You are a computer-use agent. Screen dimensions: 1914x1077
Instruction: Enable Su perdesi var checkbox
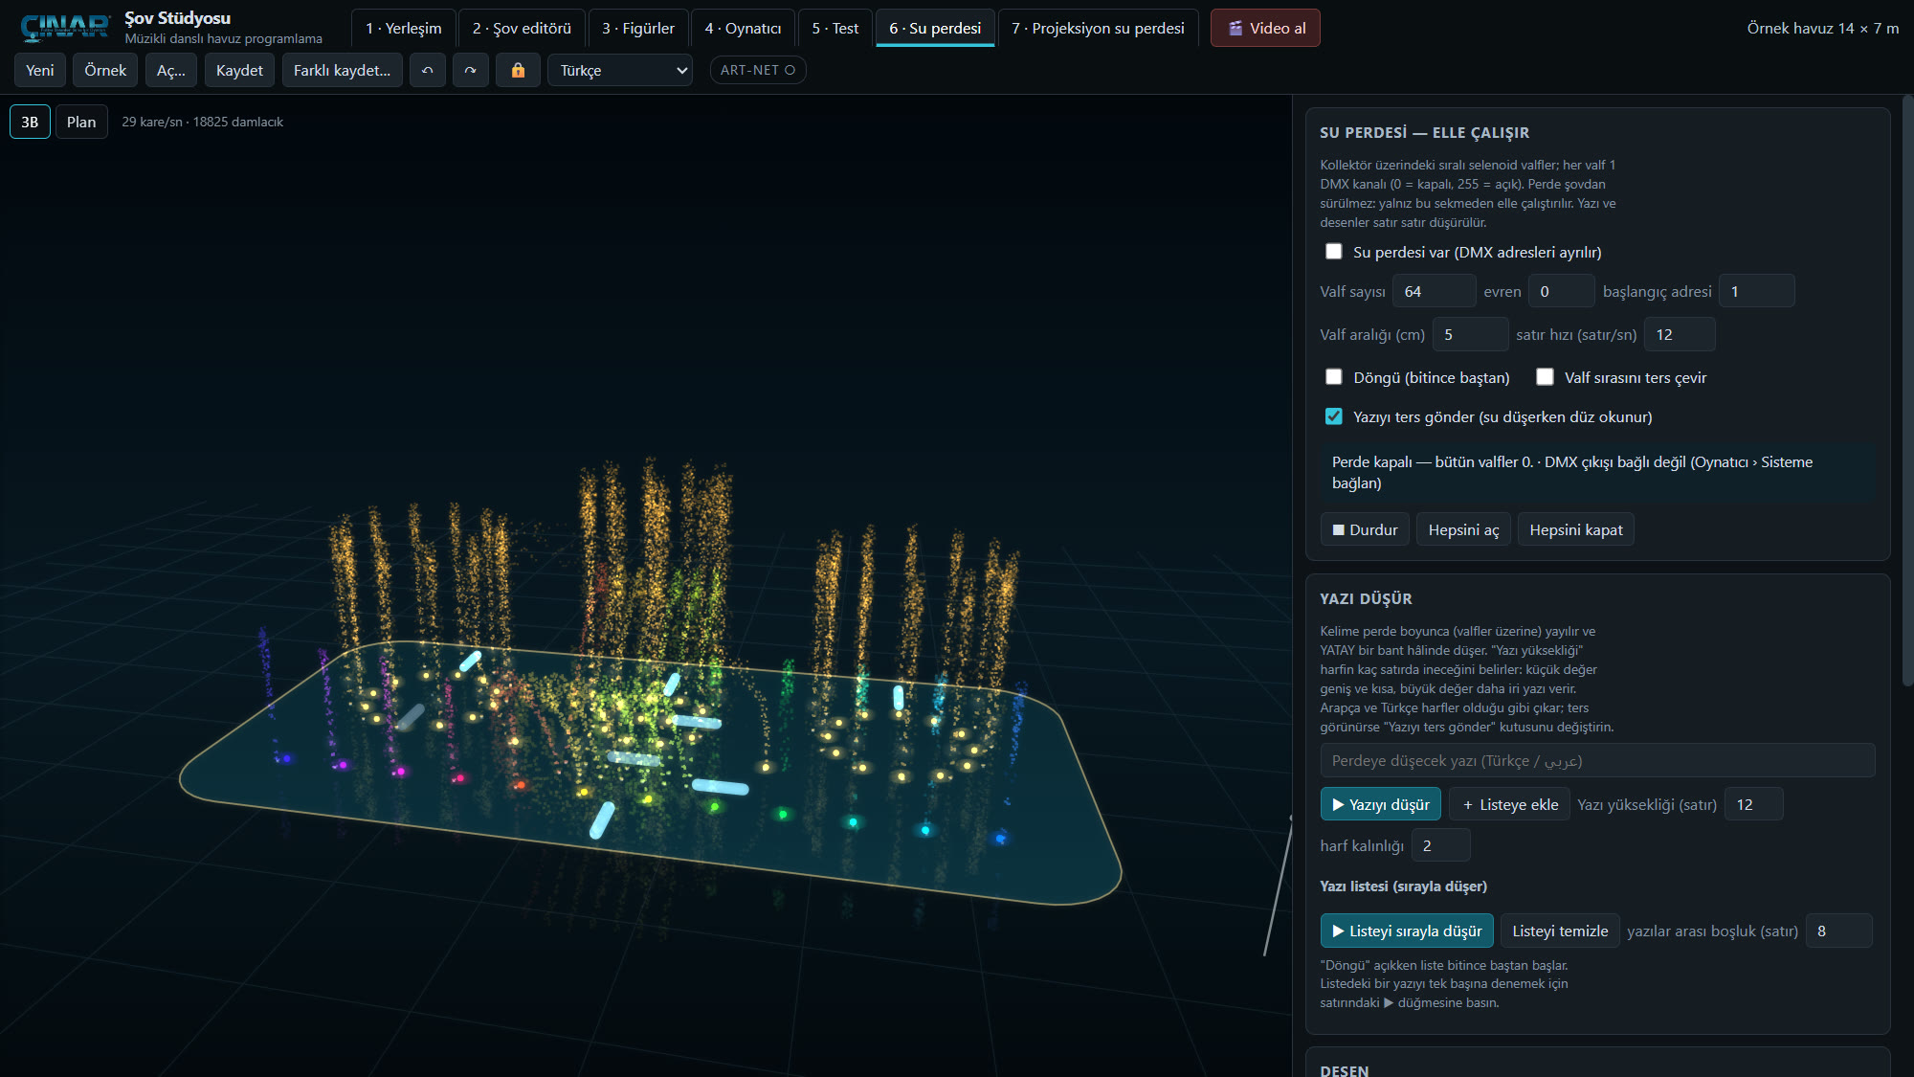1333,252
